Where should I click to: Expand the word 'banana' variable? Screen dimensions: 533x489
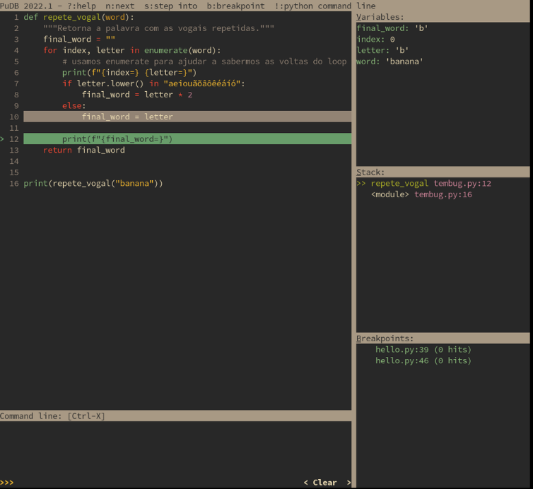point(389,61)
